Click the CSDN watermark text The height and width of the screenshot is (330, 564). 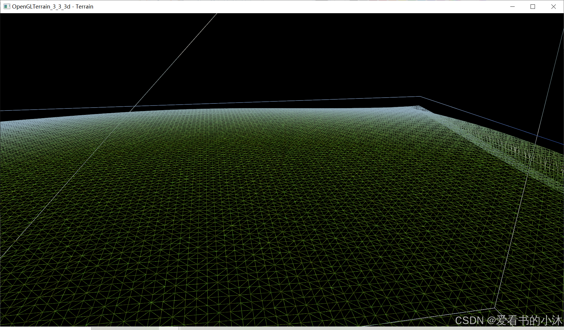point(508,320)
